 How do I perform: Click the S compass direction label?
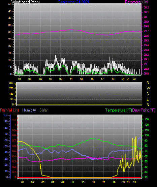[x=148, y=94]
